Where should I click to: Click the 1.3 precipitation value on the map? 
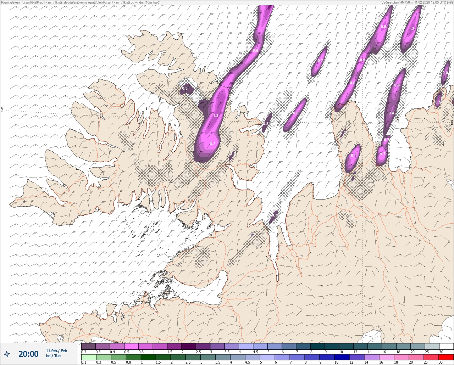[x=216, y=116]
